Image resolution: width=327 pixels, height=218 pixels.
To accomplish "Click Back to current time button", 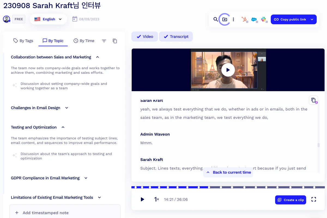I will (x=228, y=172).
